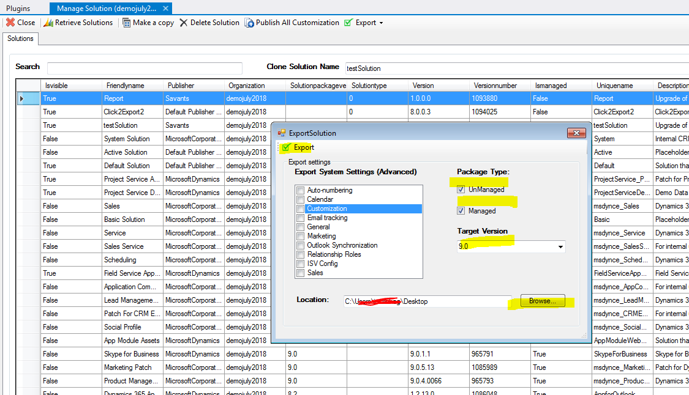Viewport: 689px width, 395px height.
Task: Click the ExportSolution dialog title icon
Action: tap(282, 133)
